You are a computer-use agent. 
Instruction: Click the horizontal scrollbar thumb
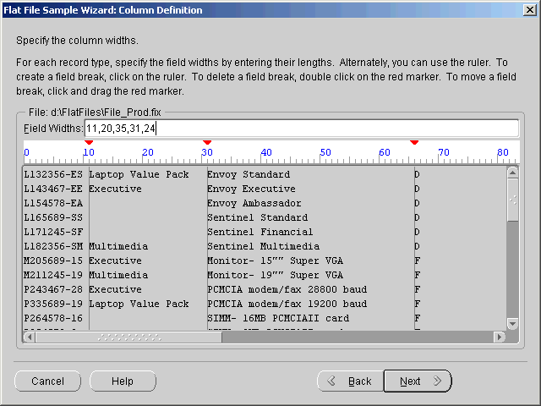[128, 337]
